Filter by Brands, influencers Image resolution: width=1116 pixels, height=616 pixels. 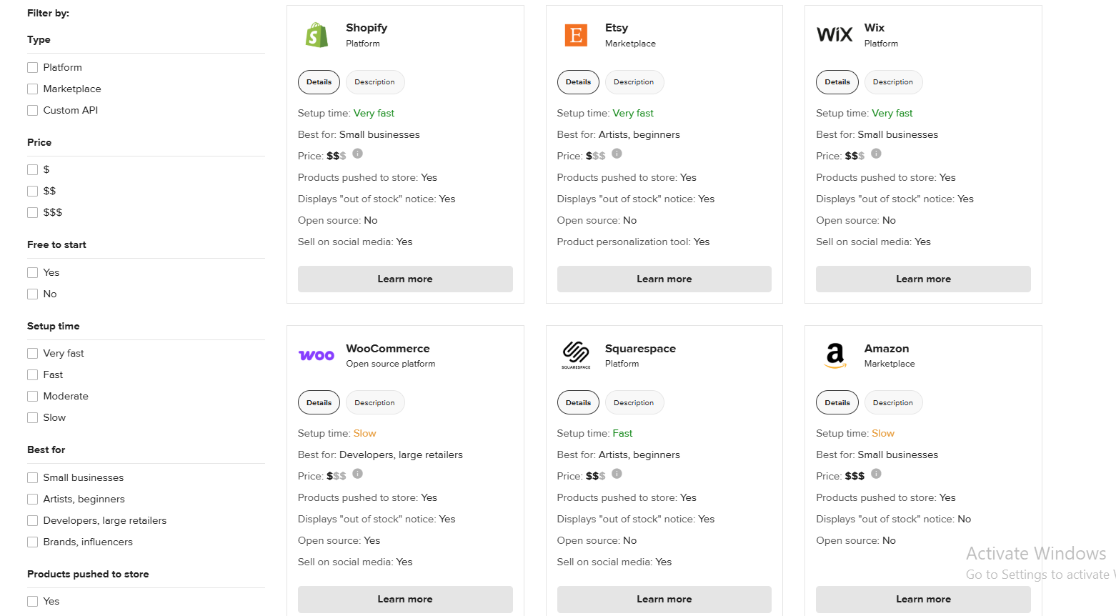32,542
